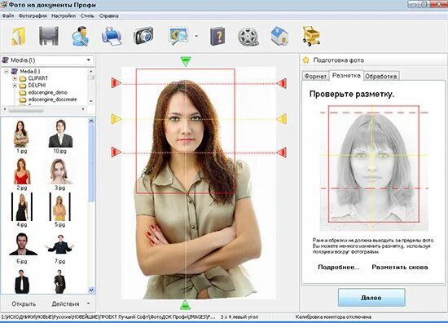Select thumbnail 10.jpg
The image size is (448, 323).
(60, 134)
